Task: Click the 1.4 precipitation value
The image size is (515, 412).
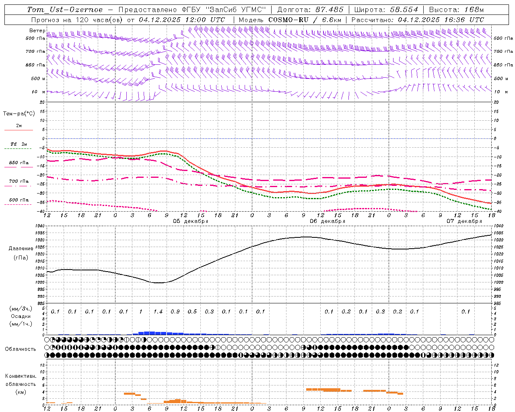Action: pos(158,311)
